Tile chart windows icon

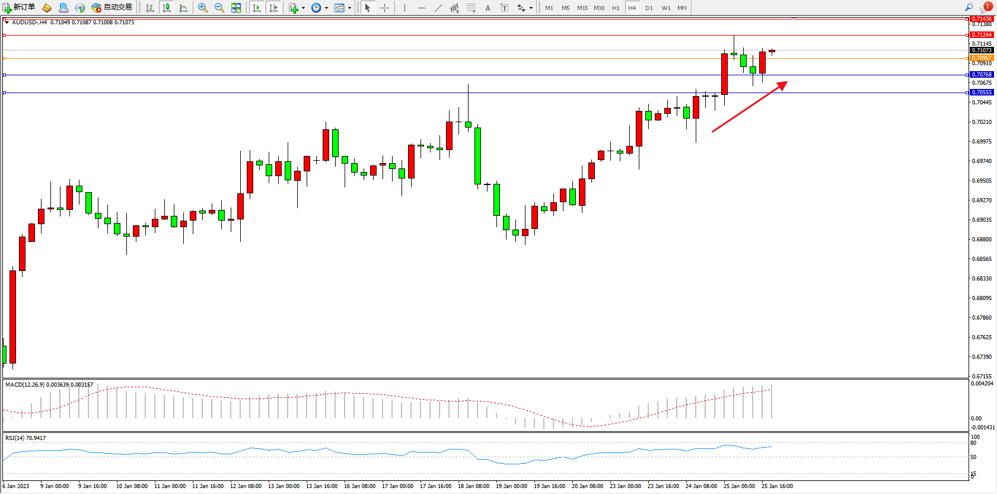tap(236, 8)
